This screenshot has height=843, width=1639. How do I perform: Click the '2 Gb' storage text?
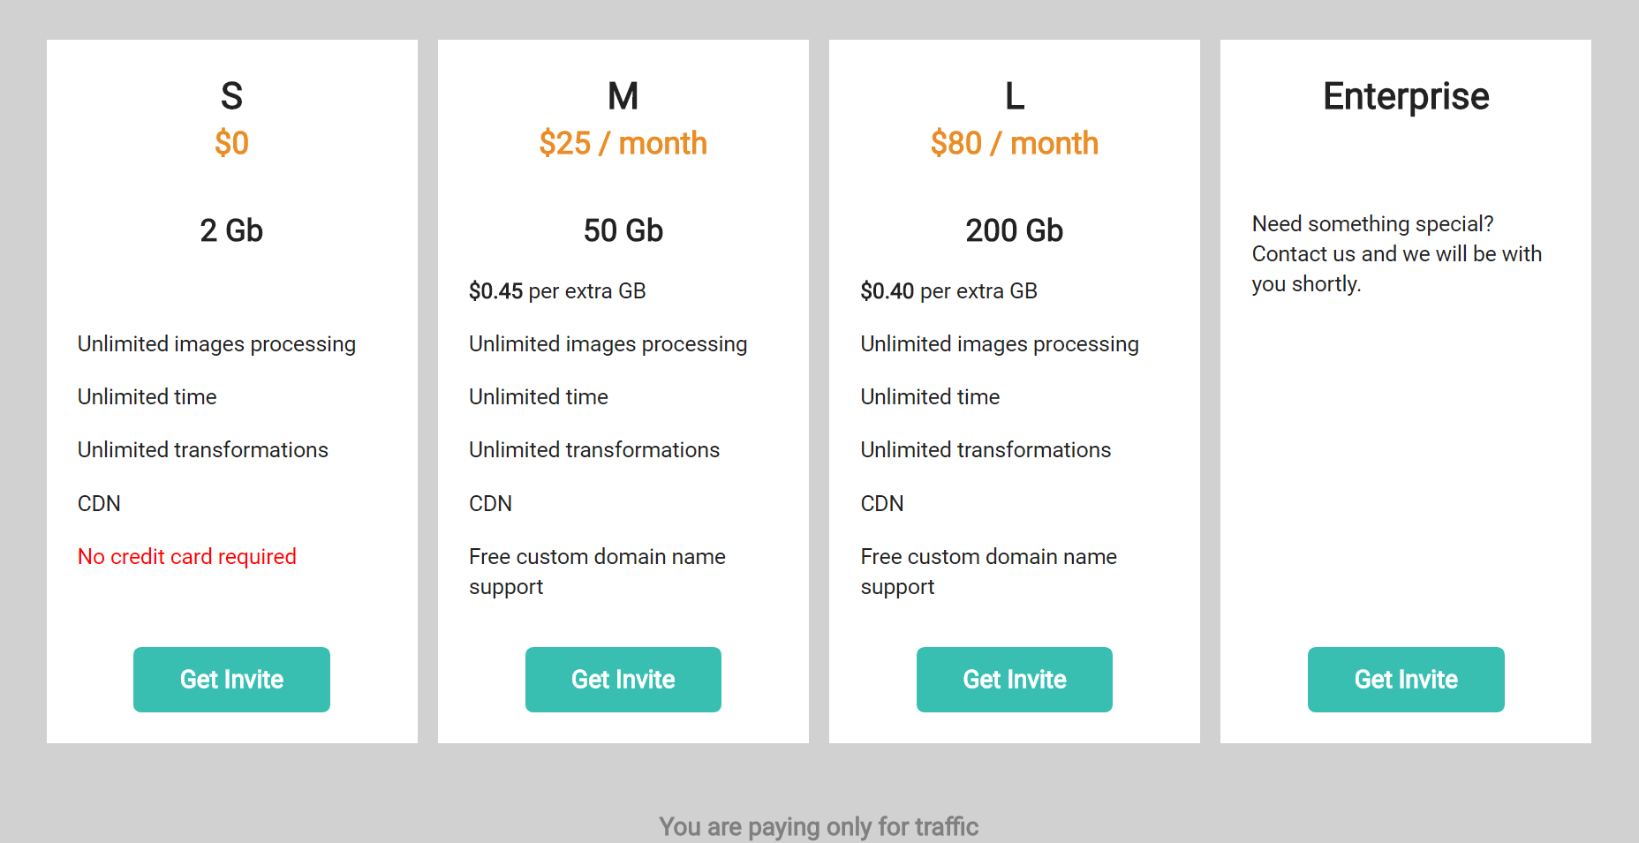pos(231,230)
